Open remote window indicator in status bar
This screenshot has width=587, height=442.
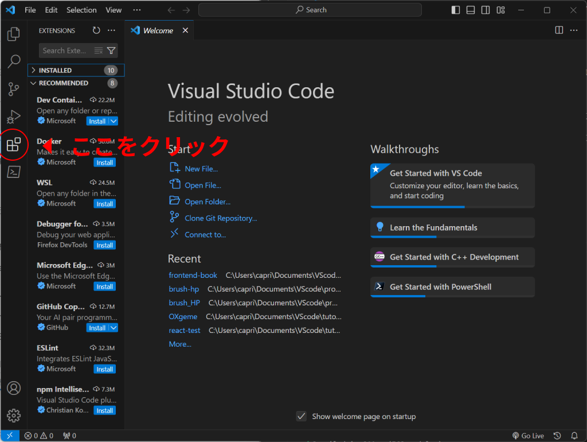tap(10, 436)
